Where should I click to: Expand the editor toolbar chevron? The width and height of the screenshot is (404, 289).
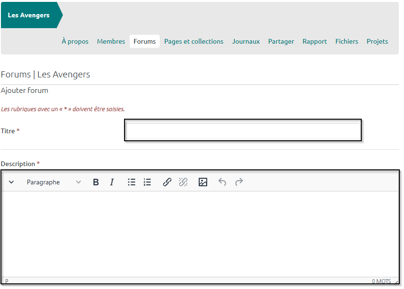click(x=12, y=182)
